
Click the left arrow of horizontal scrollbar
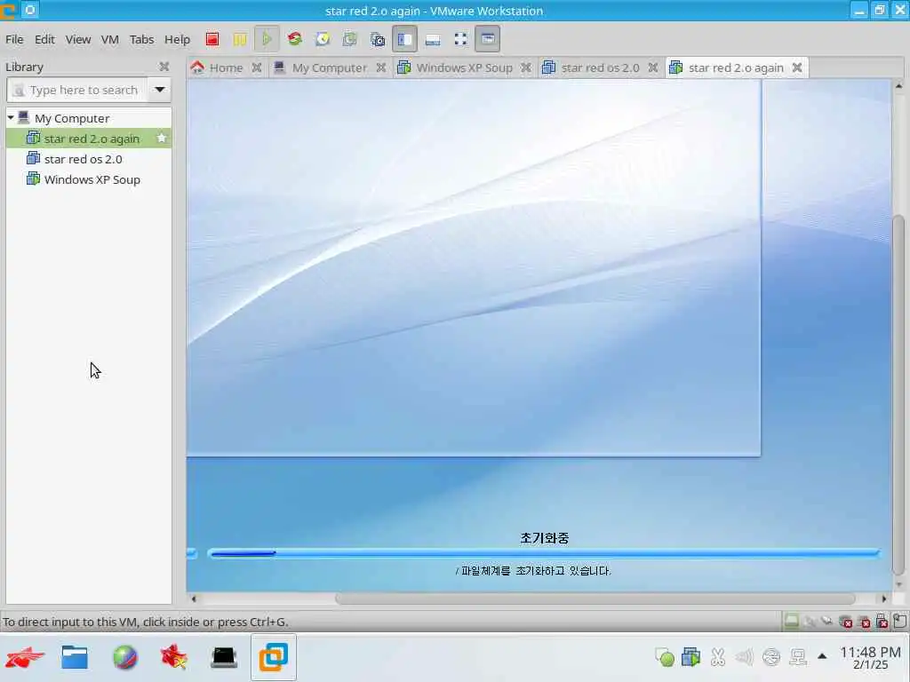(x=194, y=599)
